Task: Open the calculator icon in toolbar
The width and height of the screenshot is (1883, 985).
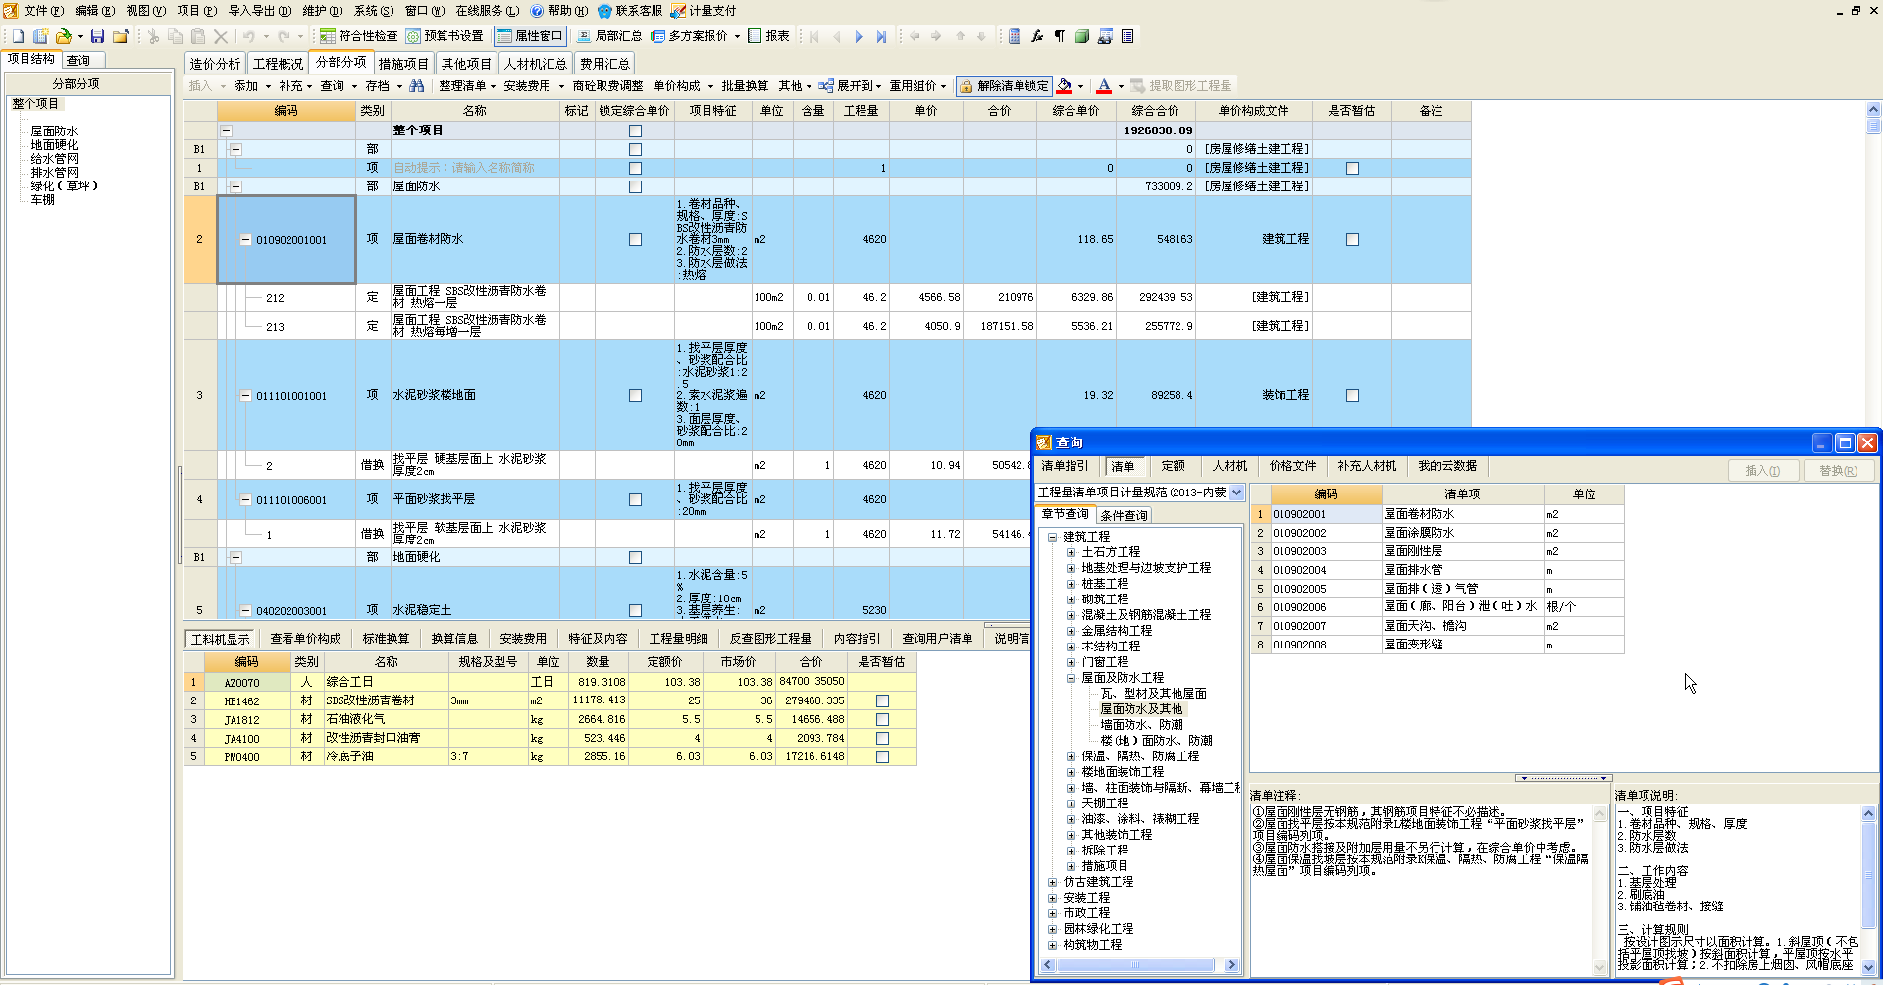Action: tap(1015, 36)
